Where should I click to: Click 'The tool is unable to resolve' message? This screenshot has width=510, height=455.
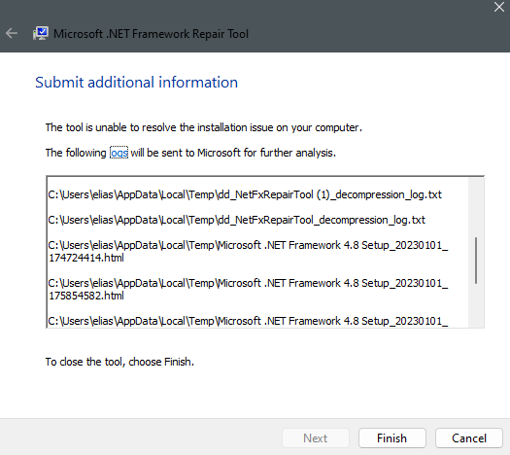(x=204, y=127)
